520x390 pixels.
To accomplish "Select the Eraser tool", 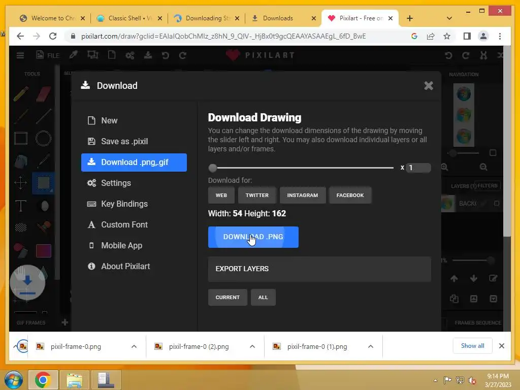I will 44,94.
